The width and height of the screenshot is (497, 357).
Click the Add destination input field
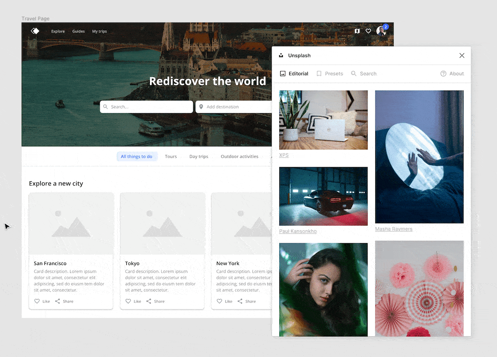click(234, 107)
